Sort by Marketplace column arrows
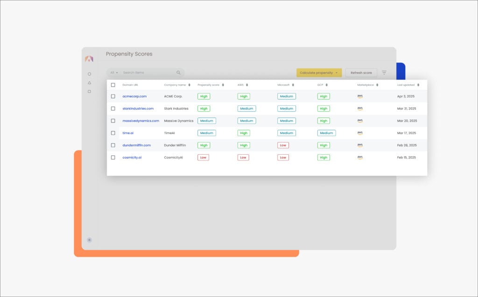The width and height of the screenshot is (478, 297). tap(377, 85)
